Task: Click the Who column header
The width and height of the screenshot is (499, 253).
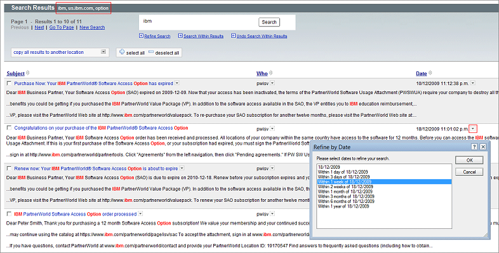Action: pyautogui.click(x=262, y=73)
